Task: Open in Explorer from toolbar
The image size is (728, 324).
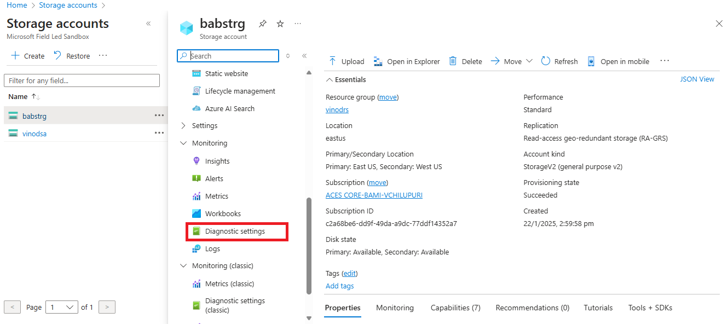Action: (407, 61)
